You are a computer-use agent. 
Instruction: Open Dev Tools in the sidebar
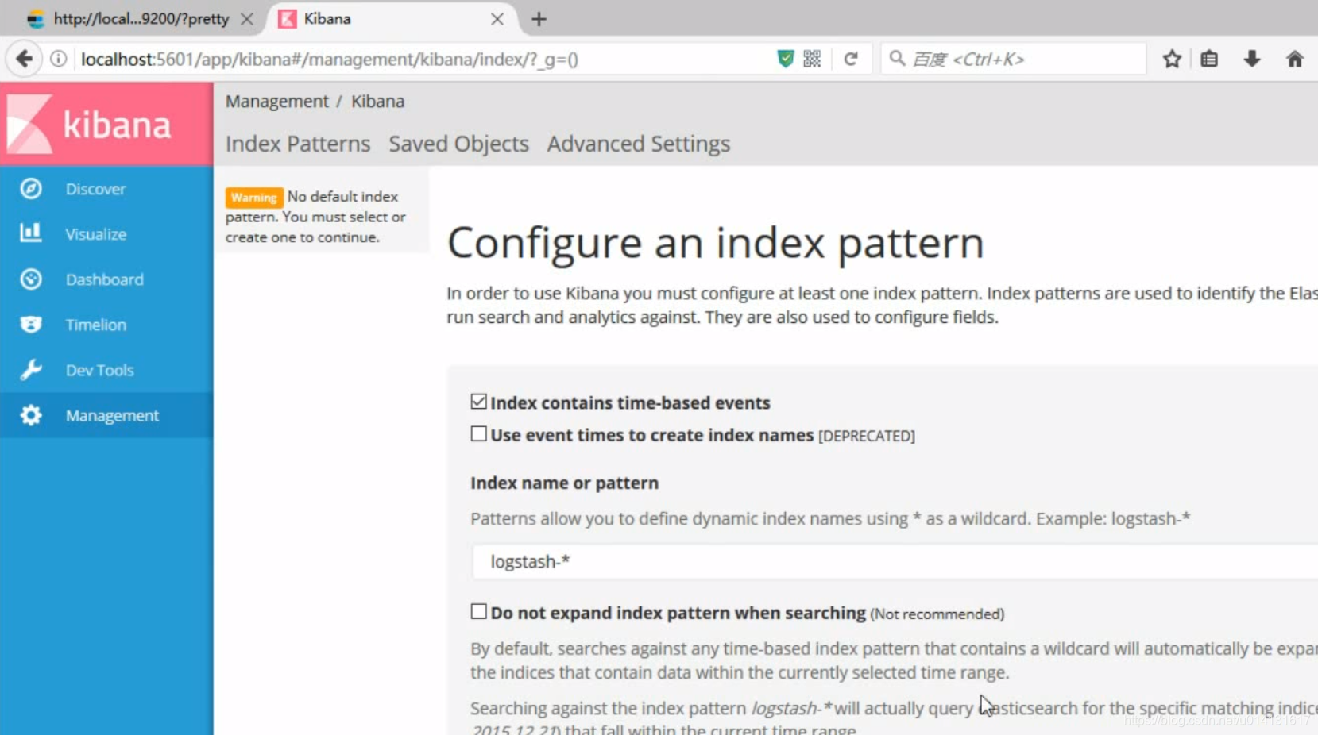coord(106,370)
